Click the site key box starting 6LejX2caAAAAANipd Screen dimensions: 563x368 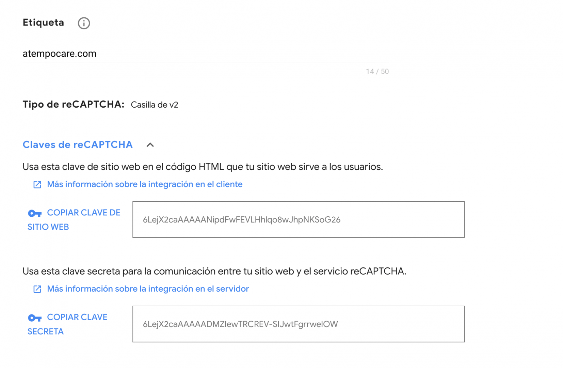(299, 219)
